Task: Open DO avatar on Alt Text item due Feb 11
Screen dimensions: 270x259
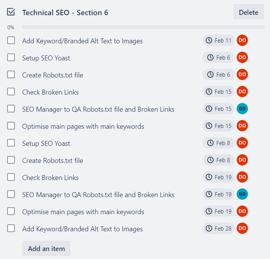Action: click(242, 41)
